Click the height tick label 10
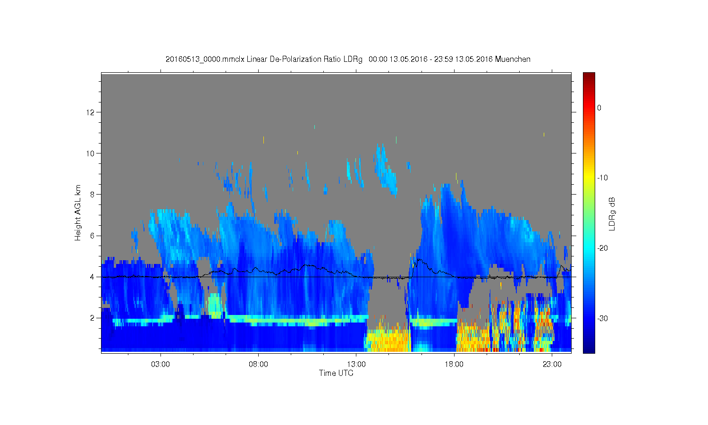708x425 pixels. coord(90,153)
